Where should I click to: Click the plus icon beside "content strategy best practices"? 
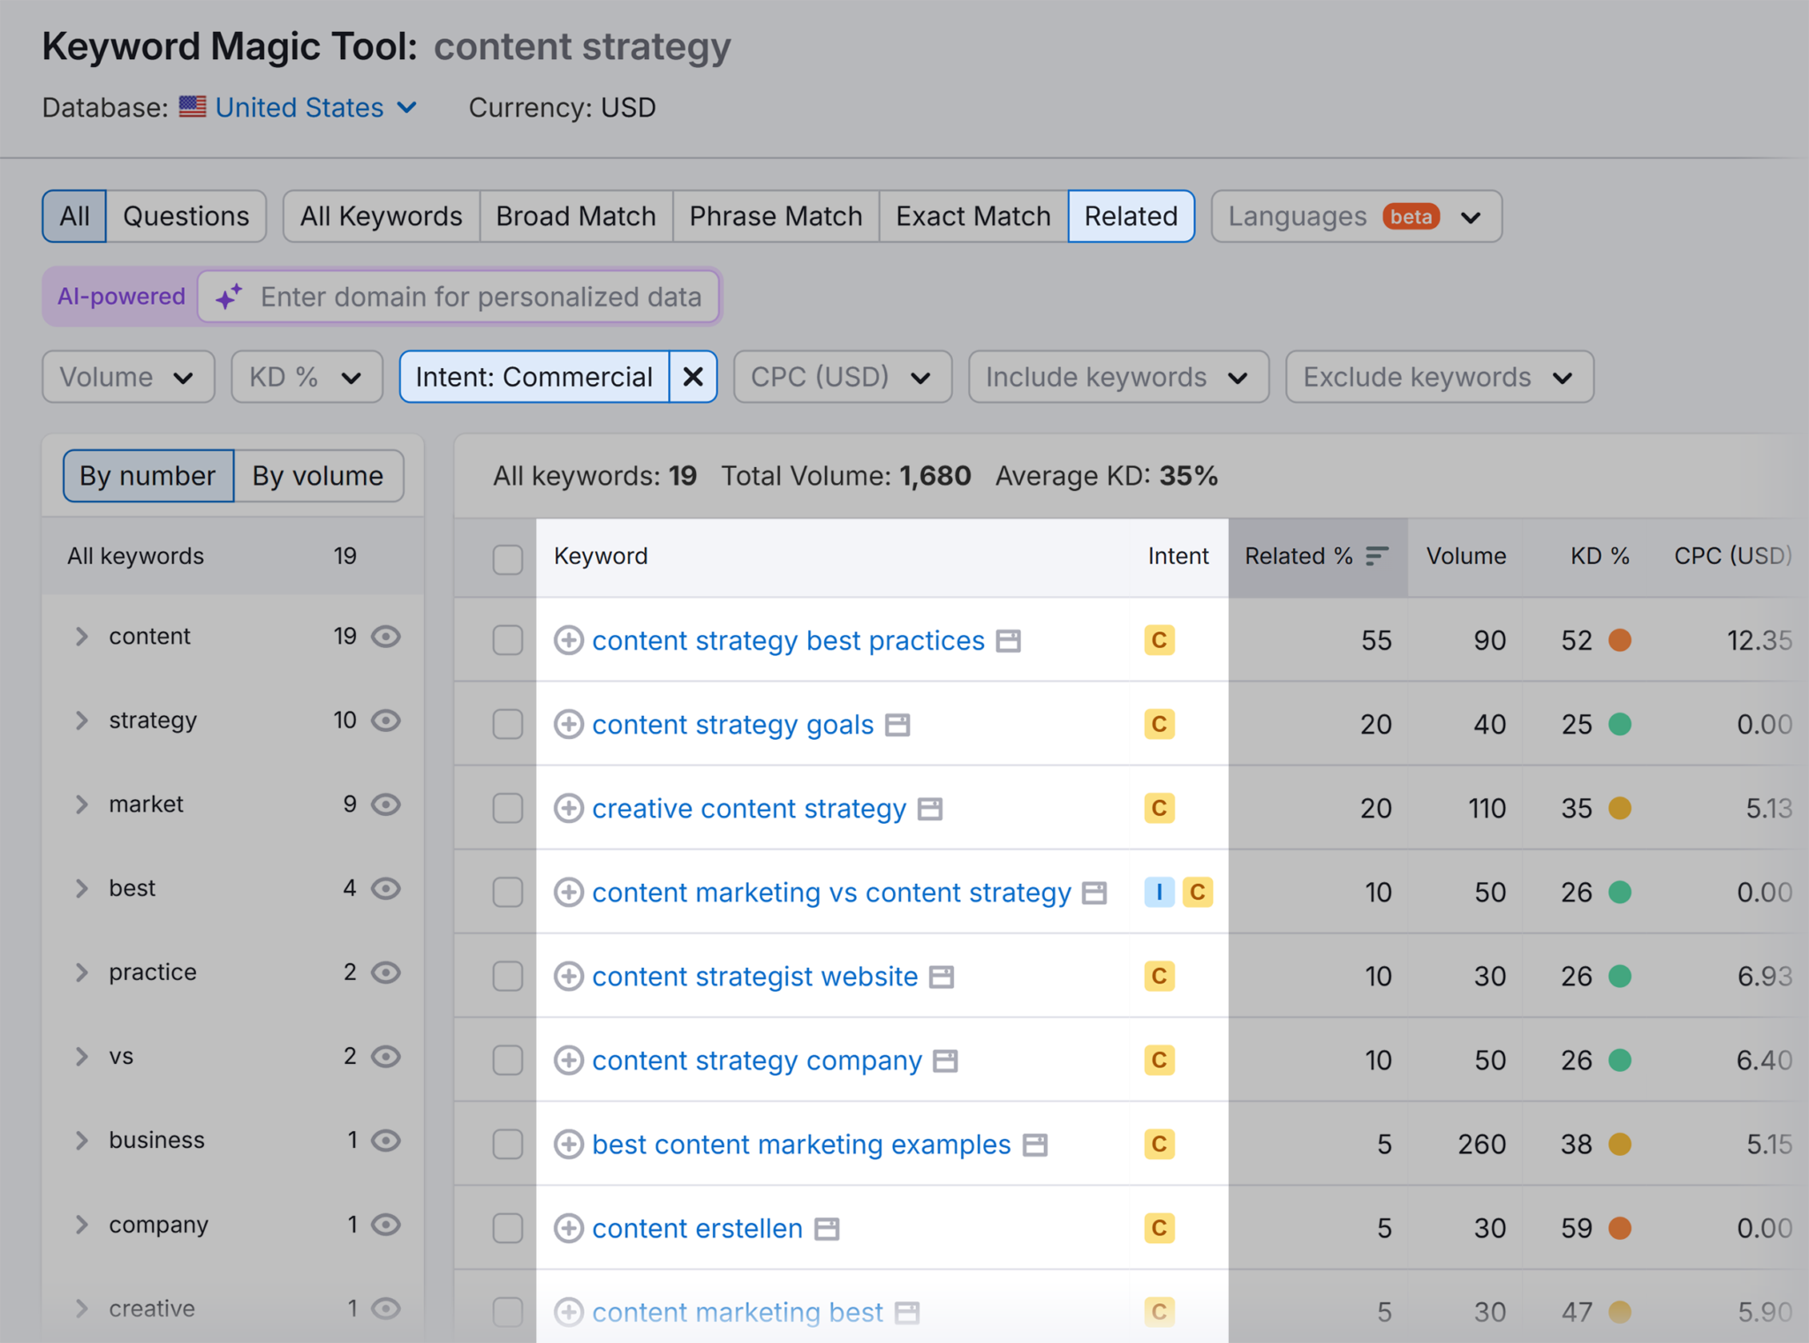pos(571,640)
